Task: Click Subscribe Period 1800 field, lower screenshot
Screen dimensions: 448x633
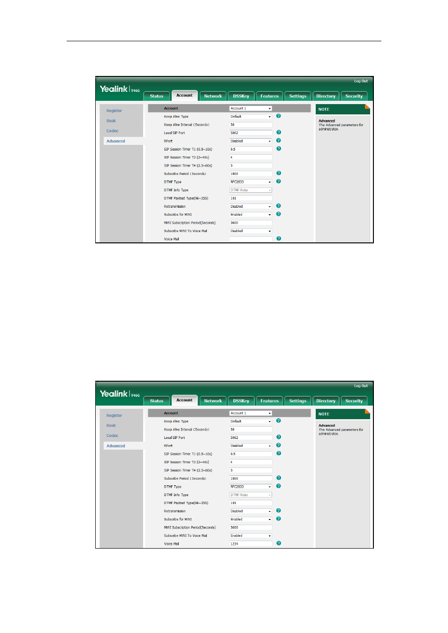Action: point(251,478)
